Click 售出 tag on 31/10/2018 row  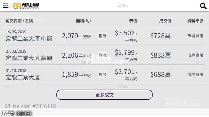(102, 74)
